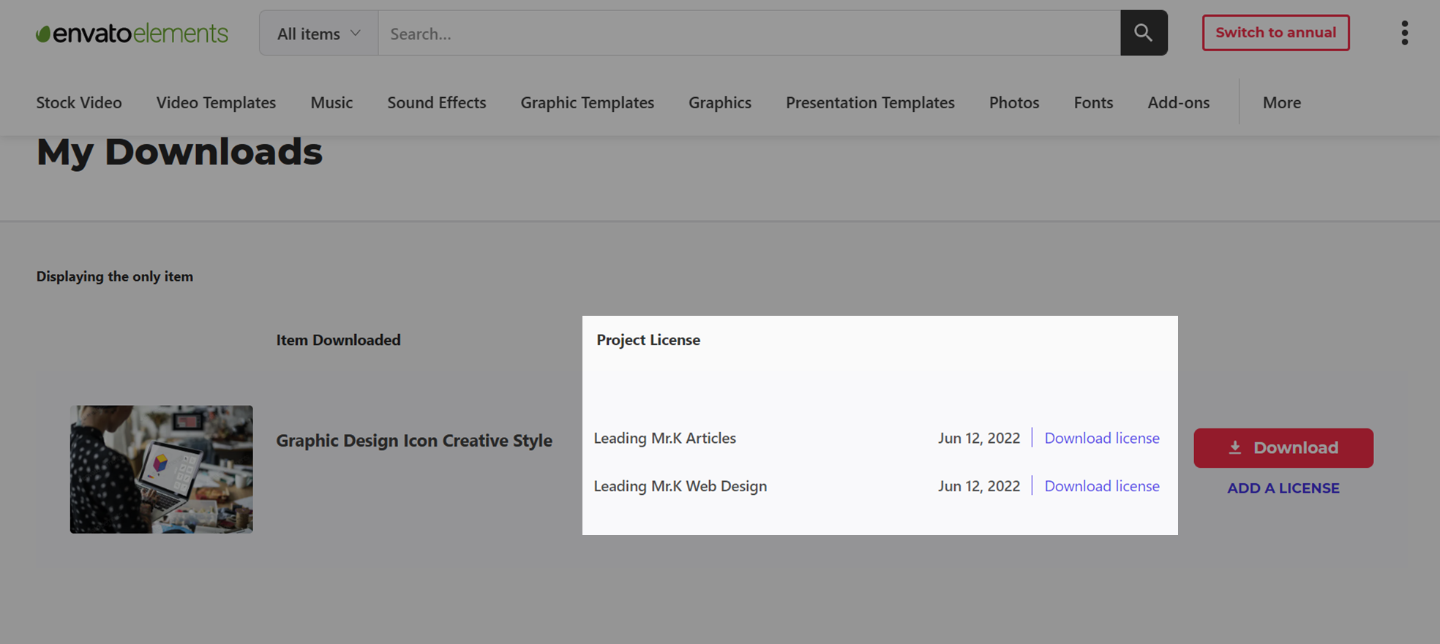Viewport: 1440px width, 644px height.
Task: Download license for Leading Mr.K Web Design
Action: (1102, 486)
